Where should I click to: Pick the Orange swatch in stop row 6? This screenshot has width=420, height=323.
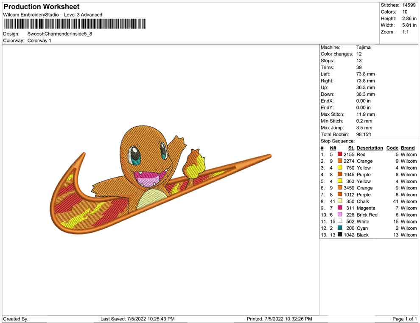340,188
